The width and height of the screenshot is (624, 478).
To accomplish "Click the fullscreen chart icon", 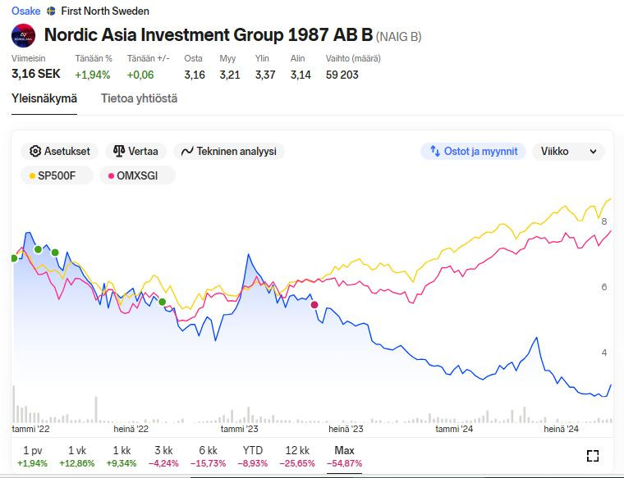I will coord(593,456).
